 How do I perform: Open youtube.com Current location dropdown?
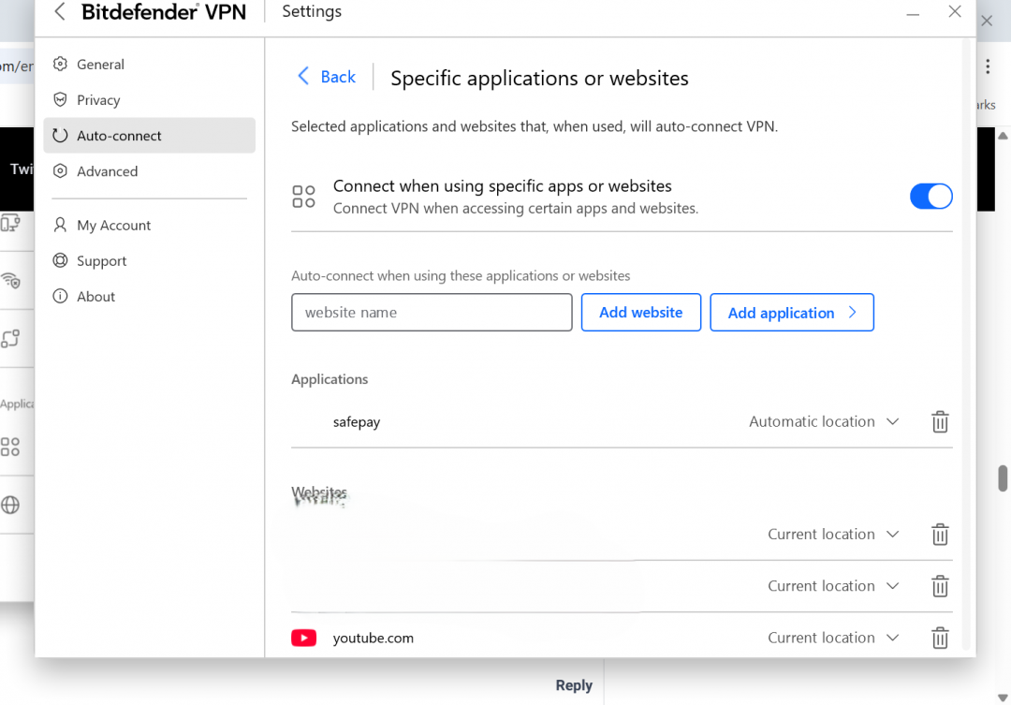tap(833, 638)
